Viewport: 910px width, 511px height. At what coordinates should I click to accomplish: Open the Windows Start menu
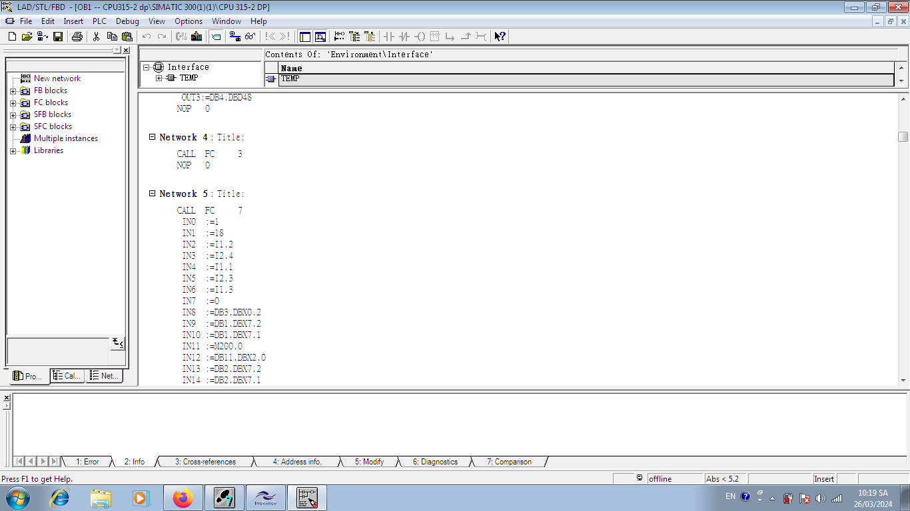click(17, 498)
